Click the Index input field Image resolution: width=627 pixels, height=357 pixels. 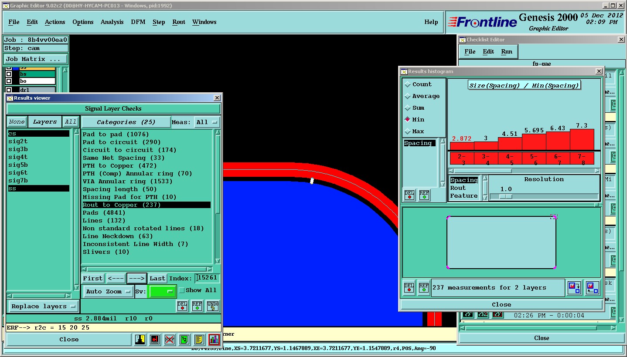point(207,278)
